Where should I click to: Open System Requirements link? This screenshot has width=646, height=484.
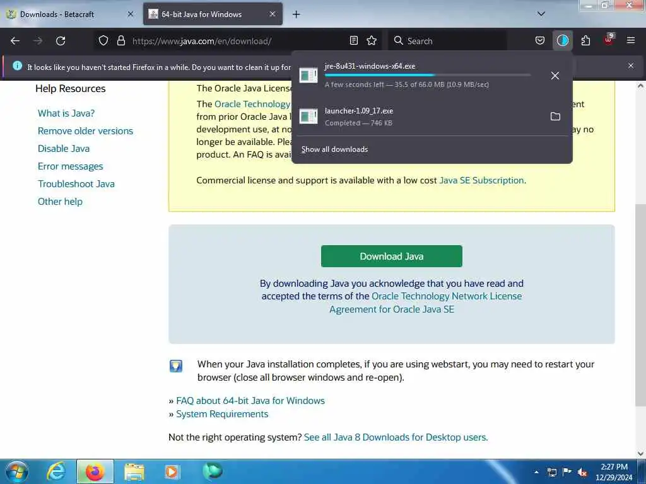point(222,414)
